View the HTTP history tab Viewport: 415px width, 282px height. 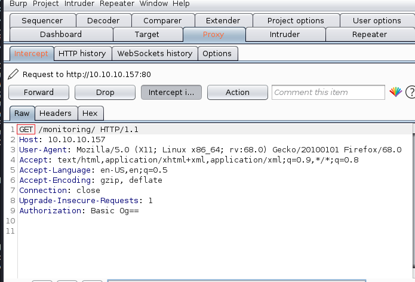(82, 54)
